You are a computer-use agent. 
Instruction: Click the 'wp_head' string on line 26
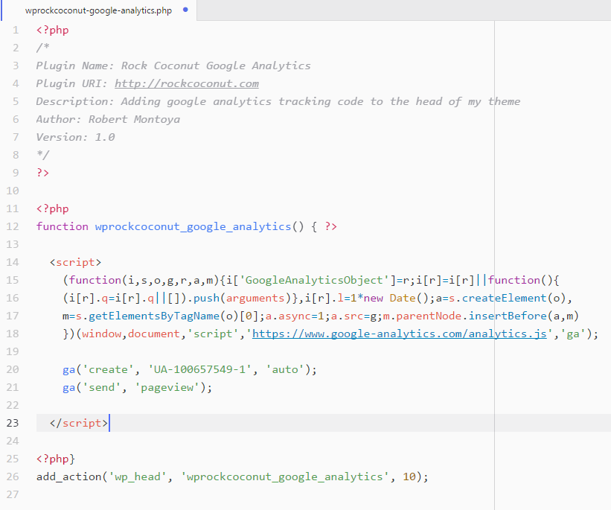tap(138, 476)
